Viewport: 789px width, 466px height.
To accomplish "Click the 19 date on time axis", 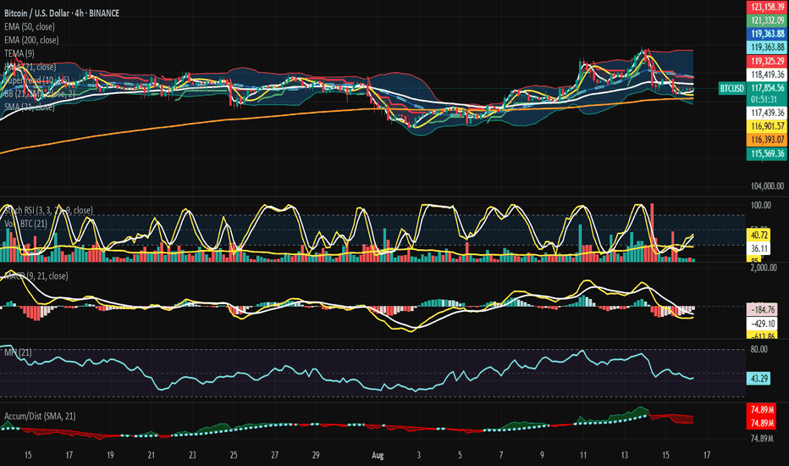I will [x=110, y=455].
